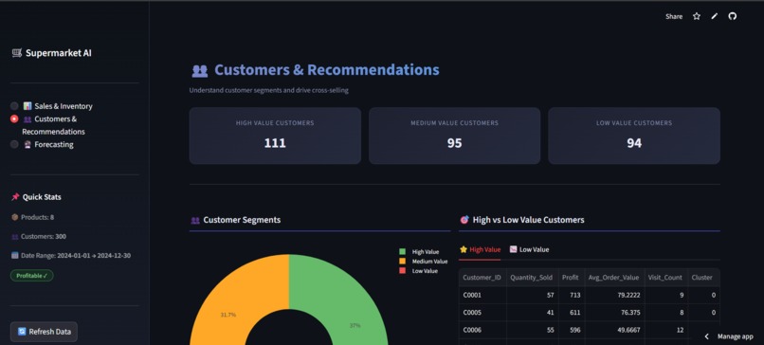This screenshot has height=345, width=764.
Task: Open the GitHub repository icon
Action: (x=733, y=16)
